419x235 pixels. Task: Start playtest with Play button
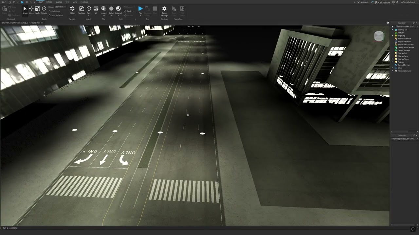click(140, 8)
